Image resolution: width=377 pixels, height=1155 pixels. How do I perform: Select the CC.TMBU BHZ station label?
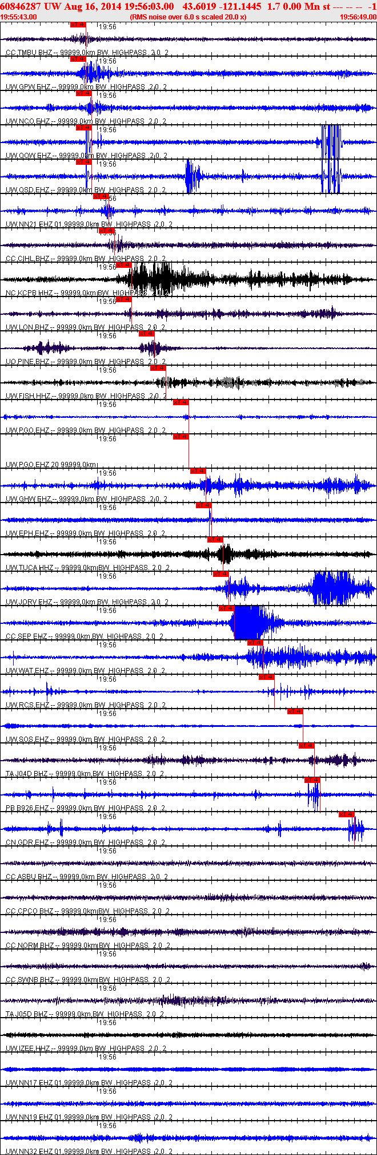pyautogui.click(x=87, y=53)
